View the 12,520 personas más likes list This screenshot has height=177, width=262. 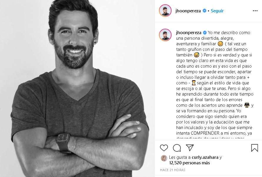(x=189, y=163)
